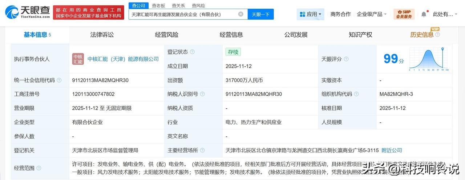Click the registered address text in 主要经营场所

(x=302, y=150)
